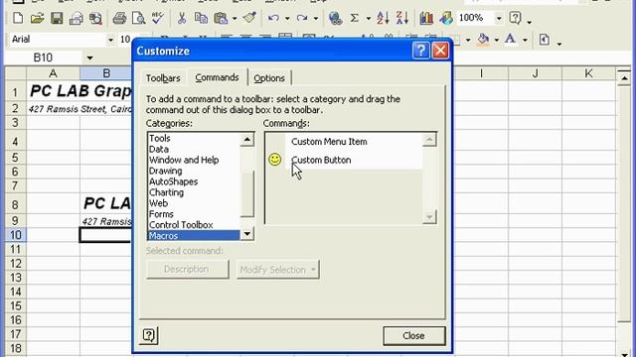Click the Customize dialog title bar help button
636x357 pixels.
coord(420,51)
